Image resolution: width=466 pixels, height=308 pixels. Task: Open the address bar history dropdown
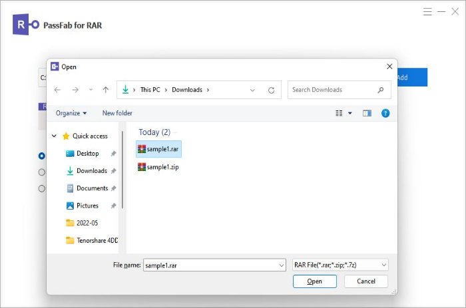[x=252, y=90]
